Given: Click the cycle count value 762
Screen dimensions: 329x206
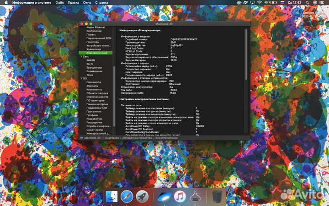Looking at the screenshot, I should (171, 81).
